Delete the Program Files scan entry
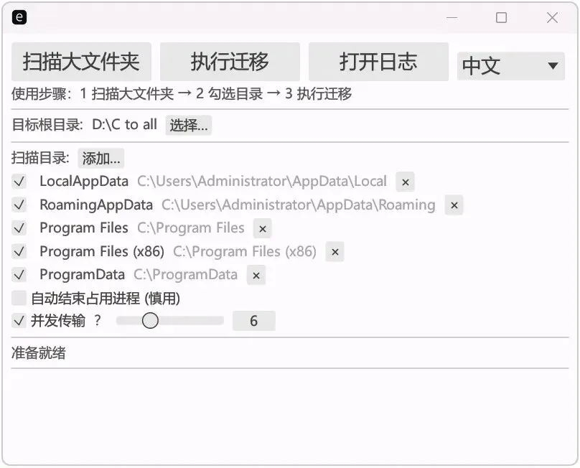The image size is (580, 468). [x=262, y=228]
